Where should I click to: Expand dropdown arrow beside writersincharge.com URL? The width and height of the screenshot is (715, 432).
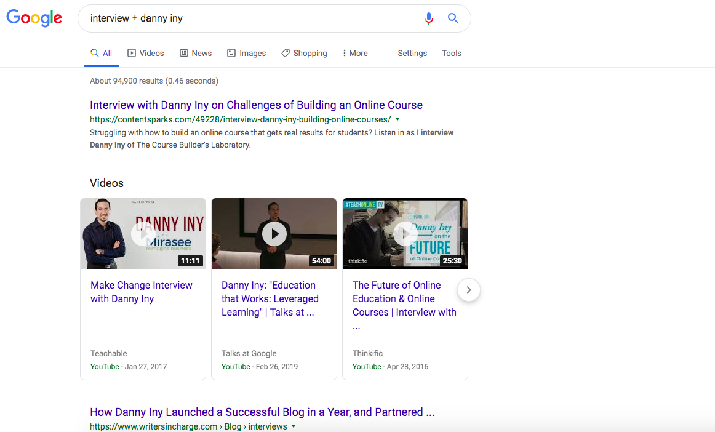[x=294, y=426]
